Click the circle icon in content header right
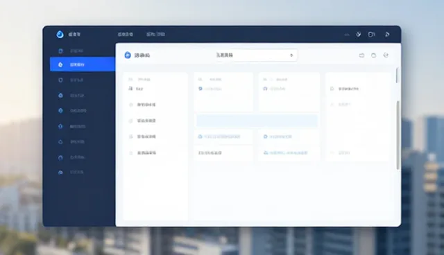This screenshot has height=255, width=444. pyautogui.click(x=373, y=55)
